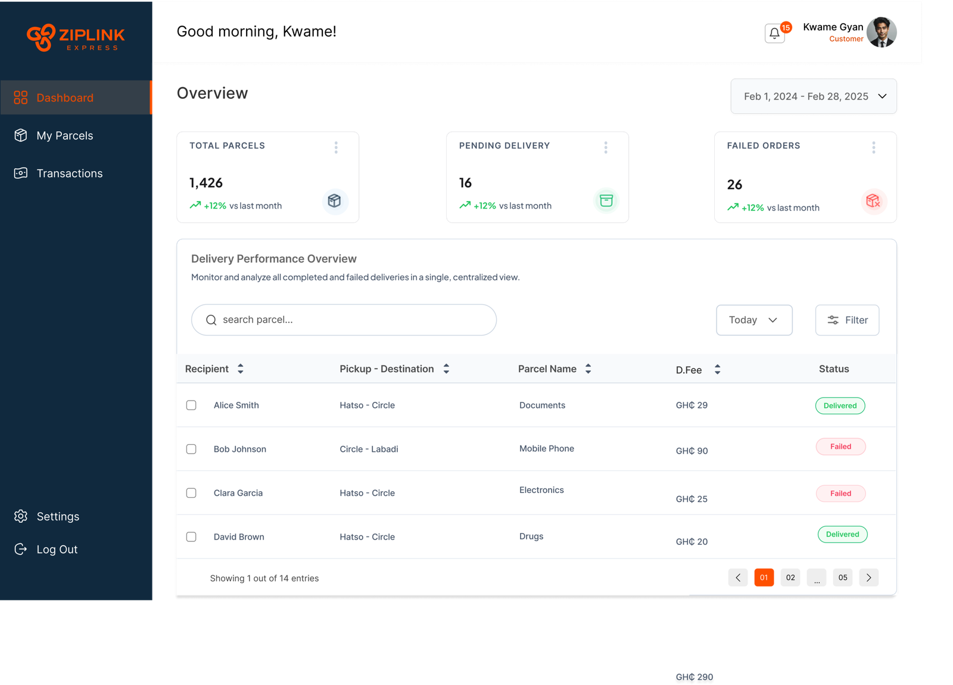953x685 pixels.
Task: Click the Filter button
Action: (846, 320)
